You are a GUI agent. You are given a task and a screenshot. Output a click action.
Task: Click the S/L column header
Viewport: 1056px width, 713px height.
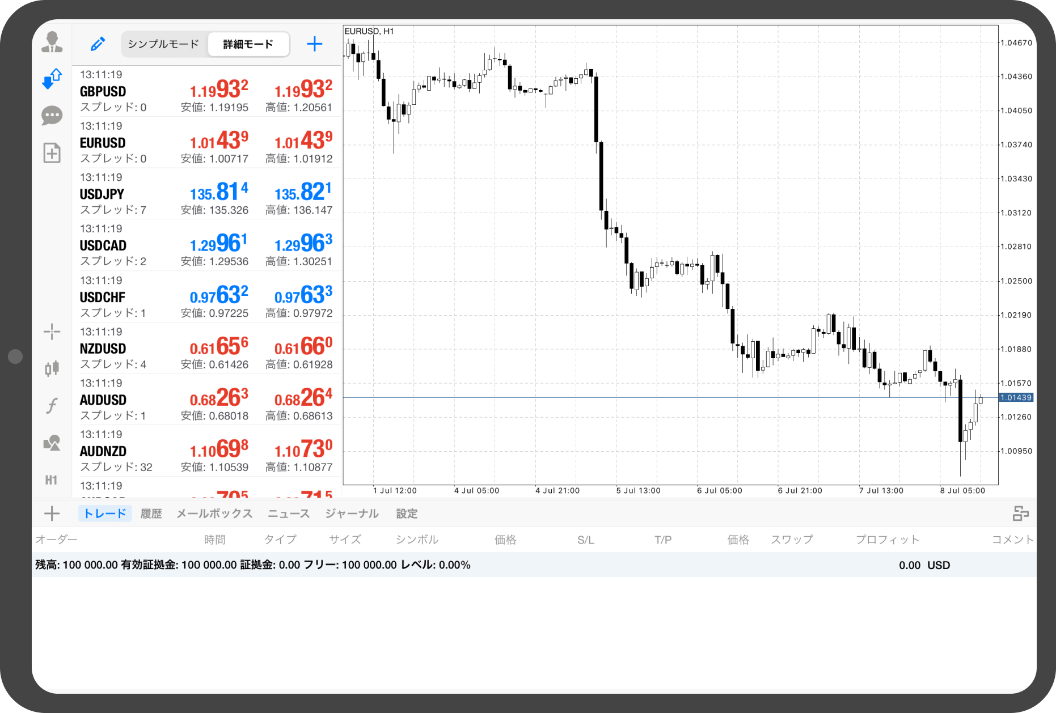586,540
